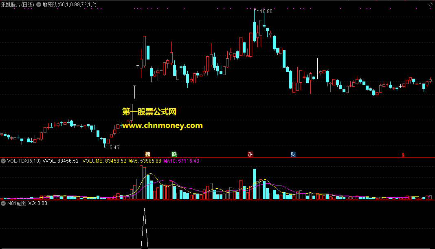Open the N01副图 indicator dropdown arrow
This screenshot has width=435, height=249.
(x=3, y=203)
